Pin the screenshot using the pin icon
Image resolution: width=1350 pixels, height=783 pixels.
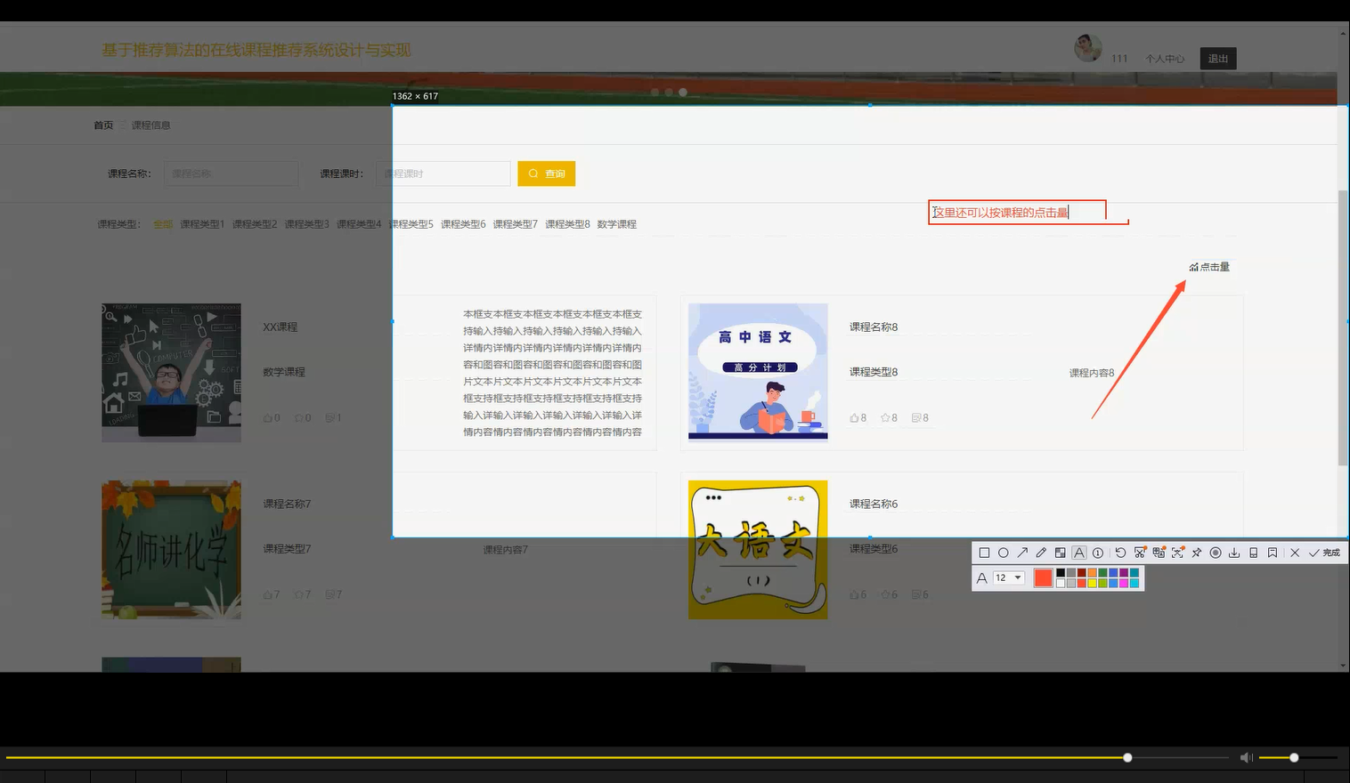click(x=1197, y=553)
